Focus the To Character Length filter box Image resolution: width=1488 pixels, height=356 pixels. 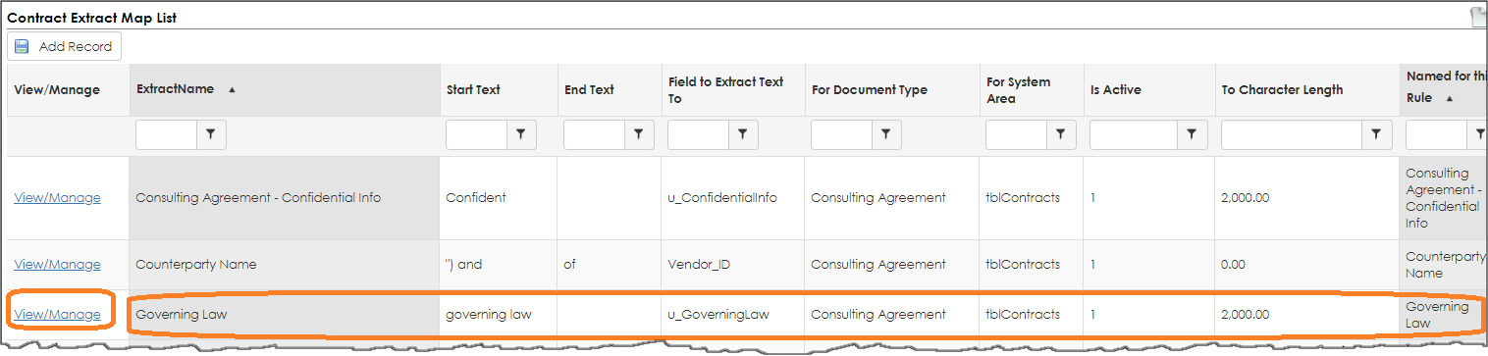pos(1293,135)
